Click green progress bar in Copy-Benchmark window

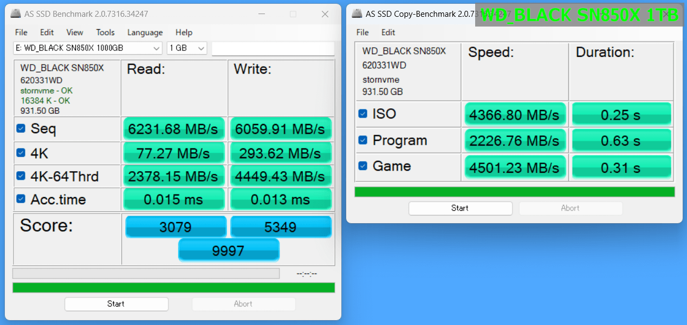pyautogui.click(x=515, y=192)
